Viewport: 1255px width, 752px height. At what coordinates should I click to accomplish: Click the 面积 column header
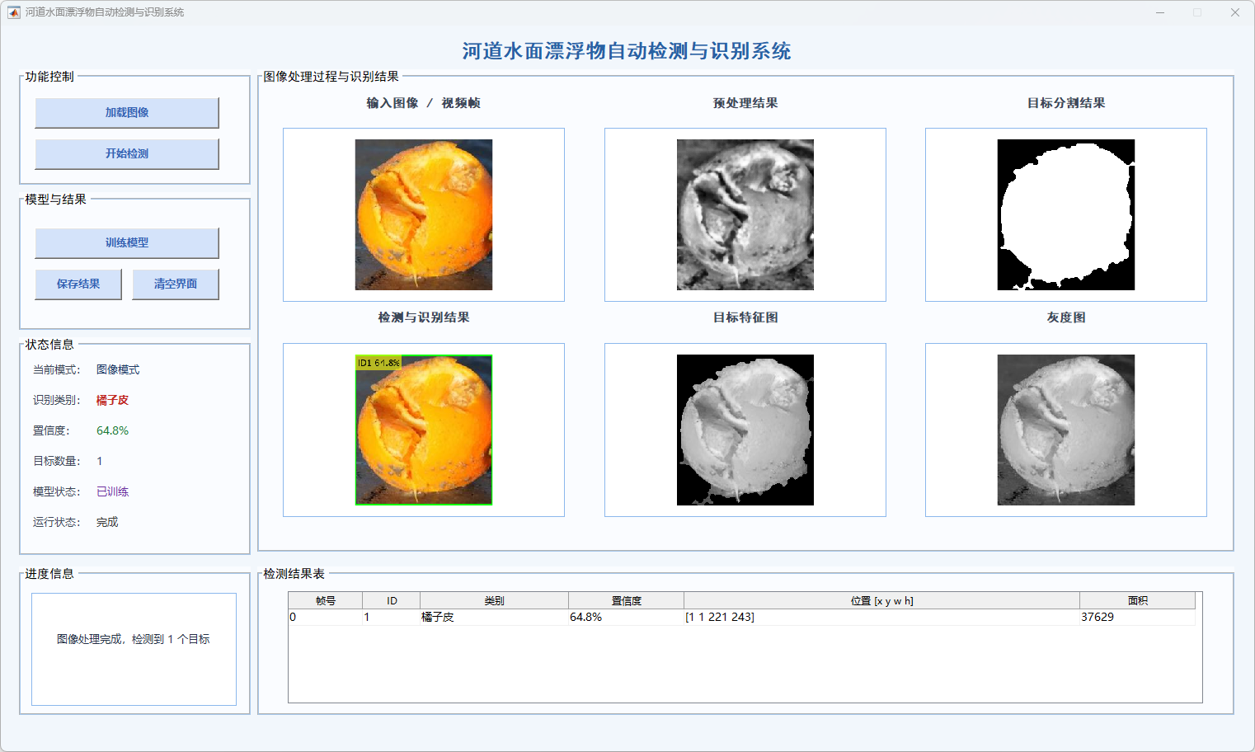pos(1137,600)
